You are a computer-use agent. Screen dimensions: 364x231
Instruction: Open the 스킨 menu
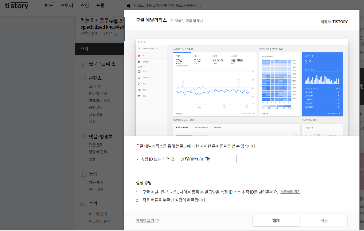pyautogui.click(x=85, y=5)
